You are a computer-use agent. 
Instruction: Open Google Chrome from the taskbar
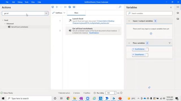click(68, 98)
